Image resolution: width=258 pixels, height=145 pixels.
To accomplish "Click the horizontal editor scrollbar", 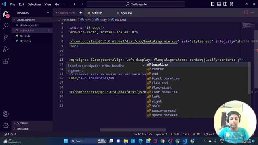I will (x=133, y=130).
